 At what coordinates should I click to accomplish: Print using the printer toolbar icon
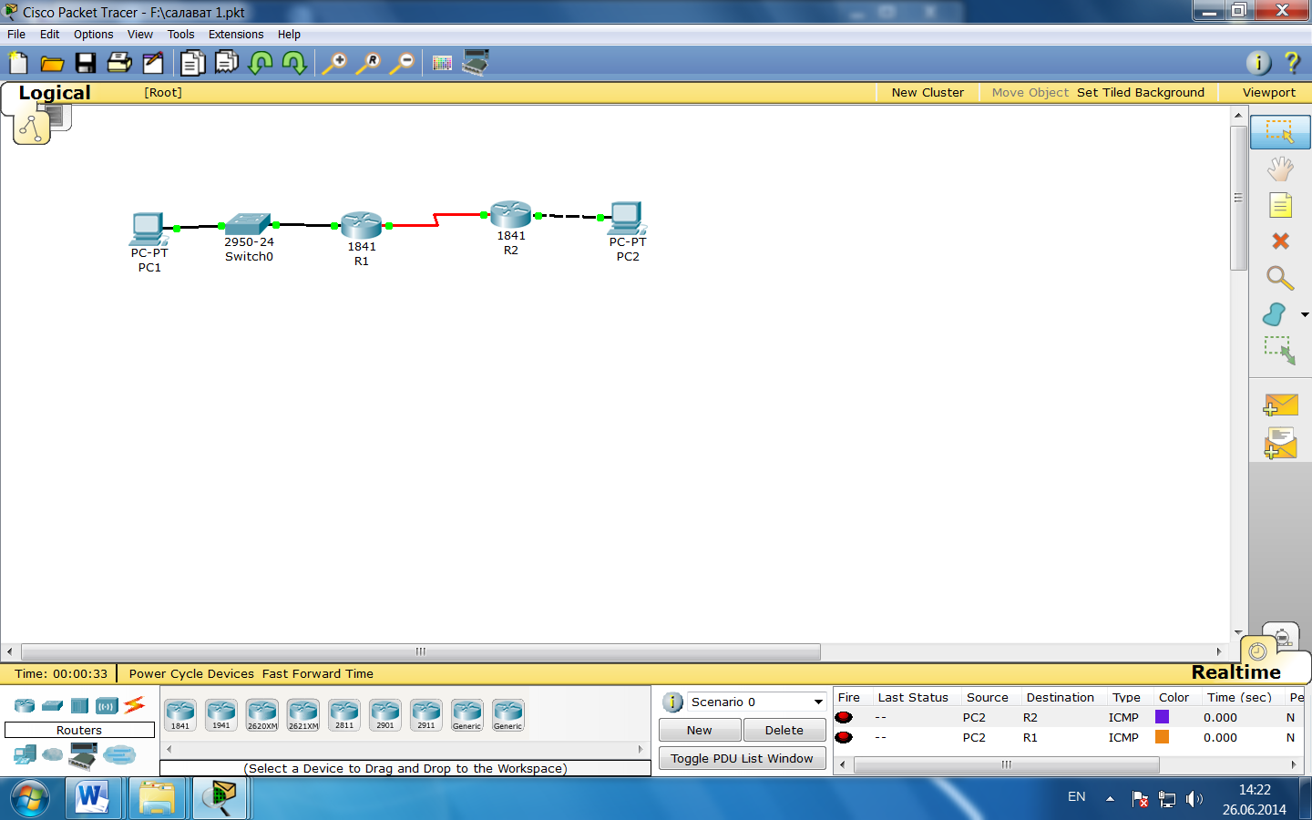pos(119,63)
